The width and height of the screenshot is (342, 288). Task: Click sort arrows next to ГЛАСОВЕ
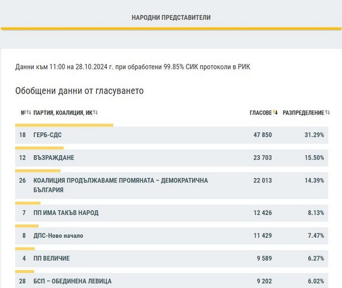pos(275,113)
